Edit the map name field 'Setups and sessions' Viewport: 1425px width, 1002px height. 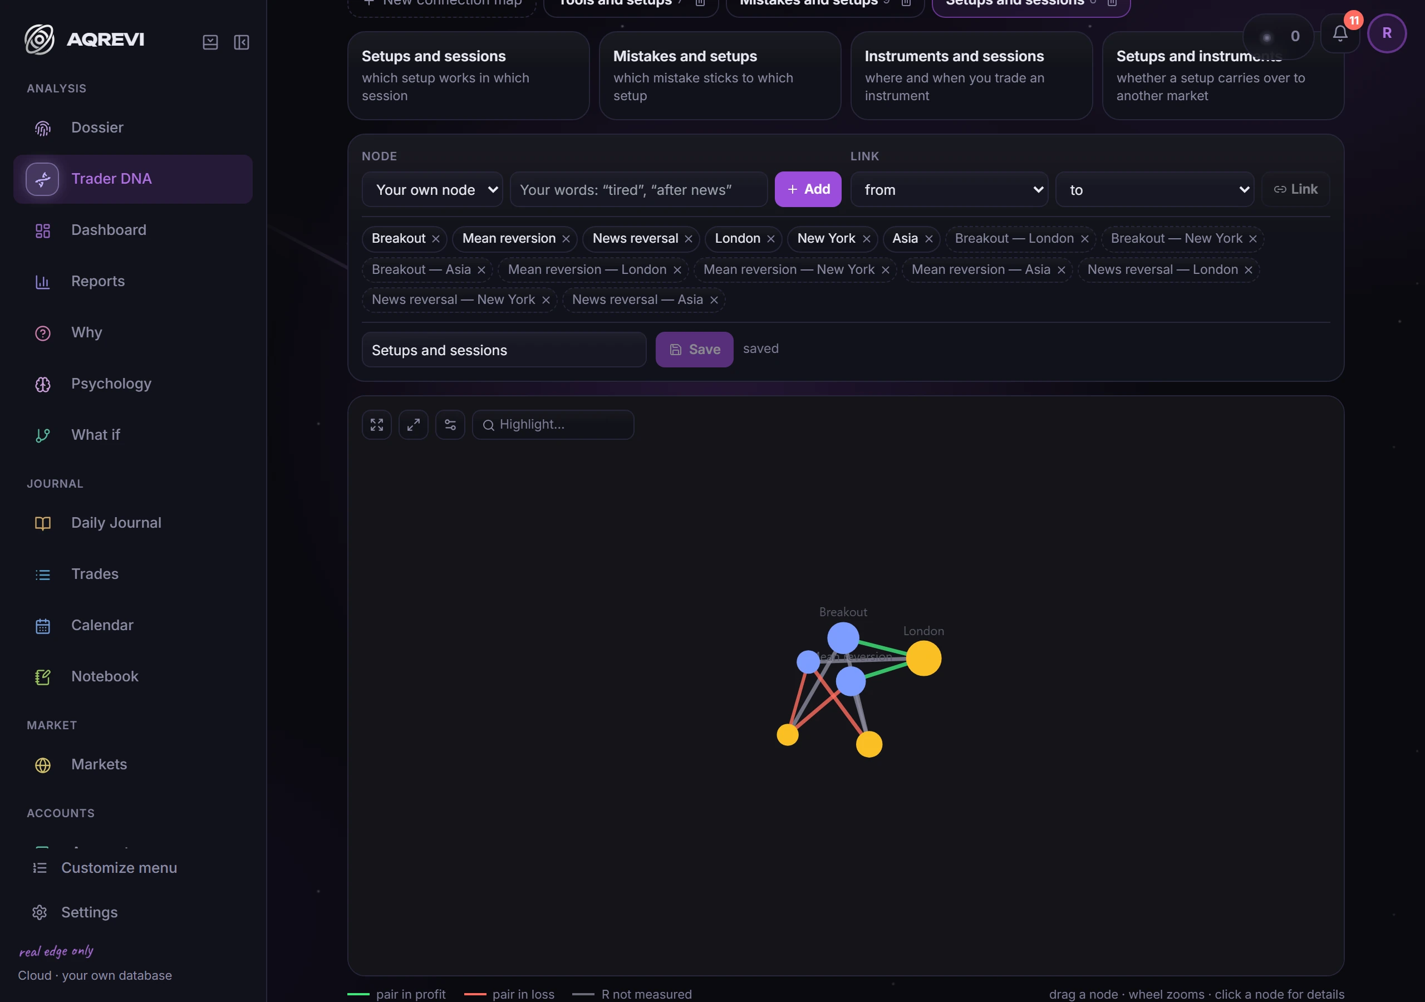[504, 350]
